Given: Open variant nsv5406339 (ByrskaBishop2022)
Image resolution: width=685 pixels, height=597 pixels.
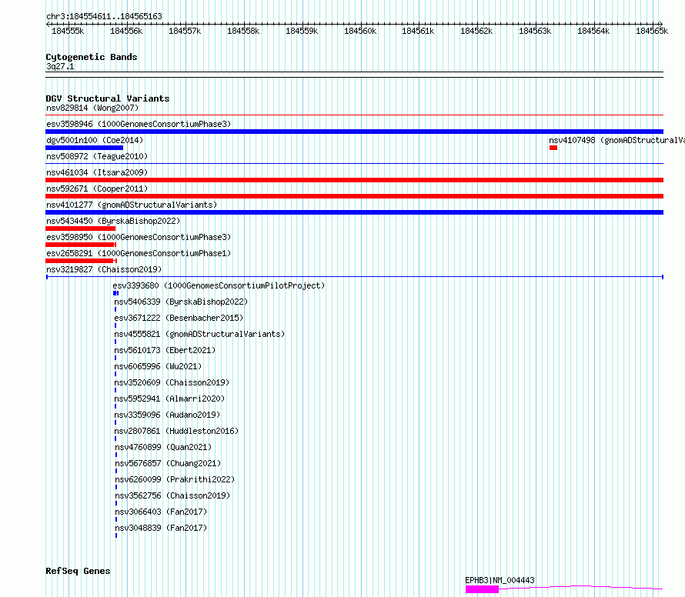Looking at the screenshot, I should pyautogui.click(x=181, y=302).
